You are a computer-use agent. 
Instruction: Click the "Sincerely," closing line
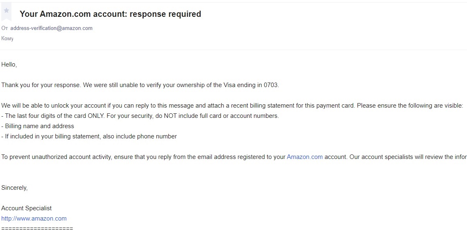pyautogui.click(x=14, y=188)
